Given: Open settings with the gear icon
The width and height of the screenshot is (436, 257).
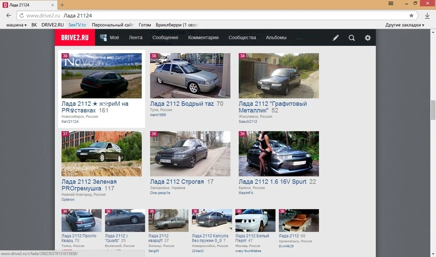Looking at the screenshot, I should pyautogui.click(x=367, y=38).
